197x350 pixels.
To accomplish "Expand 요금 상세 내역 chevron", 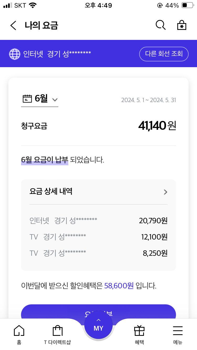I will point(165,192).
